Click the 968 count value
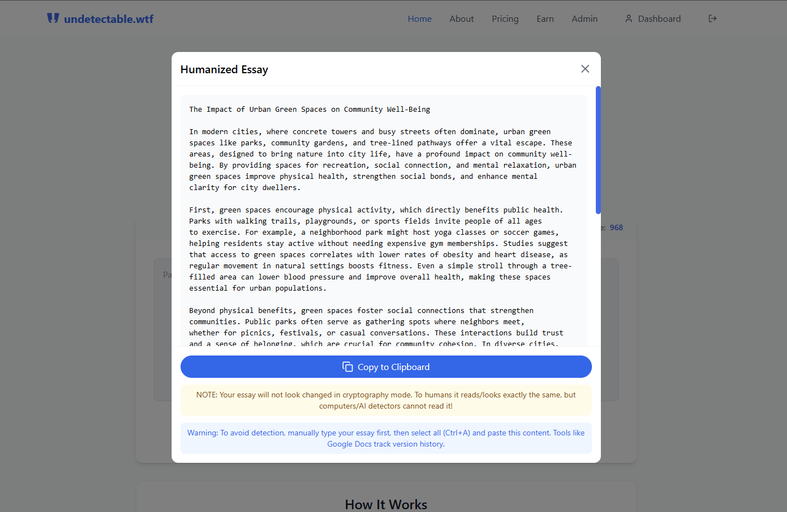 click(x=617, y=227)
